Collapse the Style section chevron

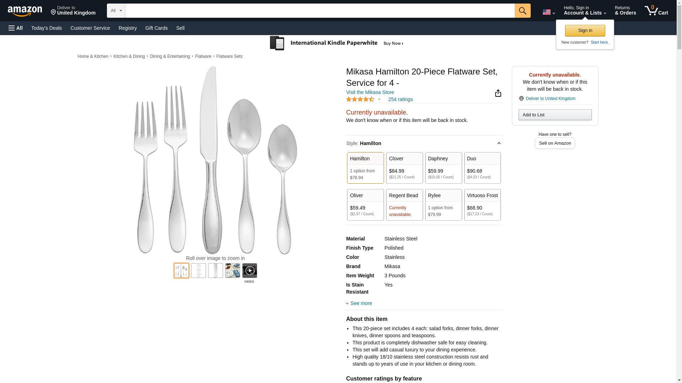(x=499, y=143)
